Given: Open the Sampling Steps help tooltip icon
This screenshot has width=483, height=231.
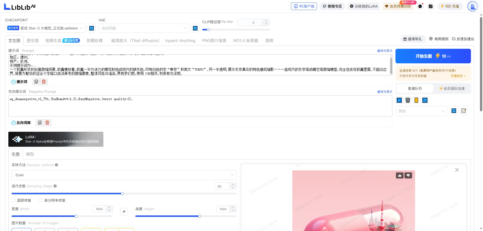Looking at the screenshot, I should coord(55,186).
